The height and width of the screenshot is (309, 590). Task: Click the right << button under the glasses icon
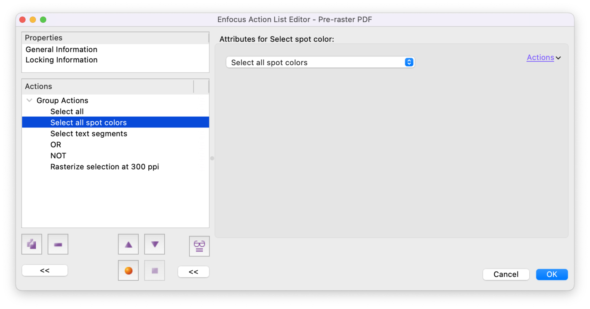tap(193, 272)
